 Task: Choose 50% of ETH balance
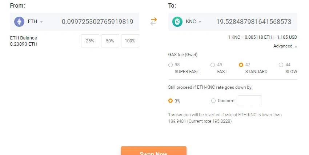tap(110, 41)
